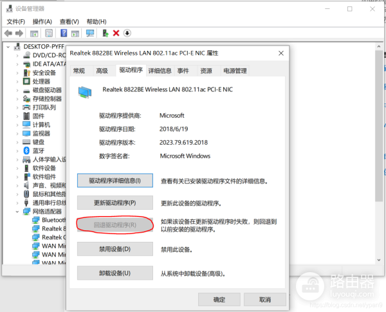
Task: Select the DVD/CD-ROM drives icon
Action: (26, 55)
